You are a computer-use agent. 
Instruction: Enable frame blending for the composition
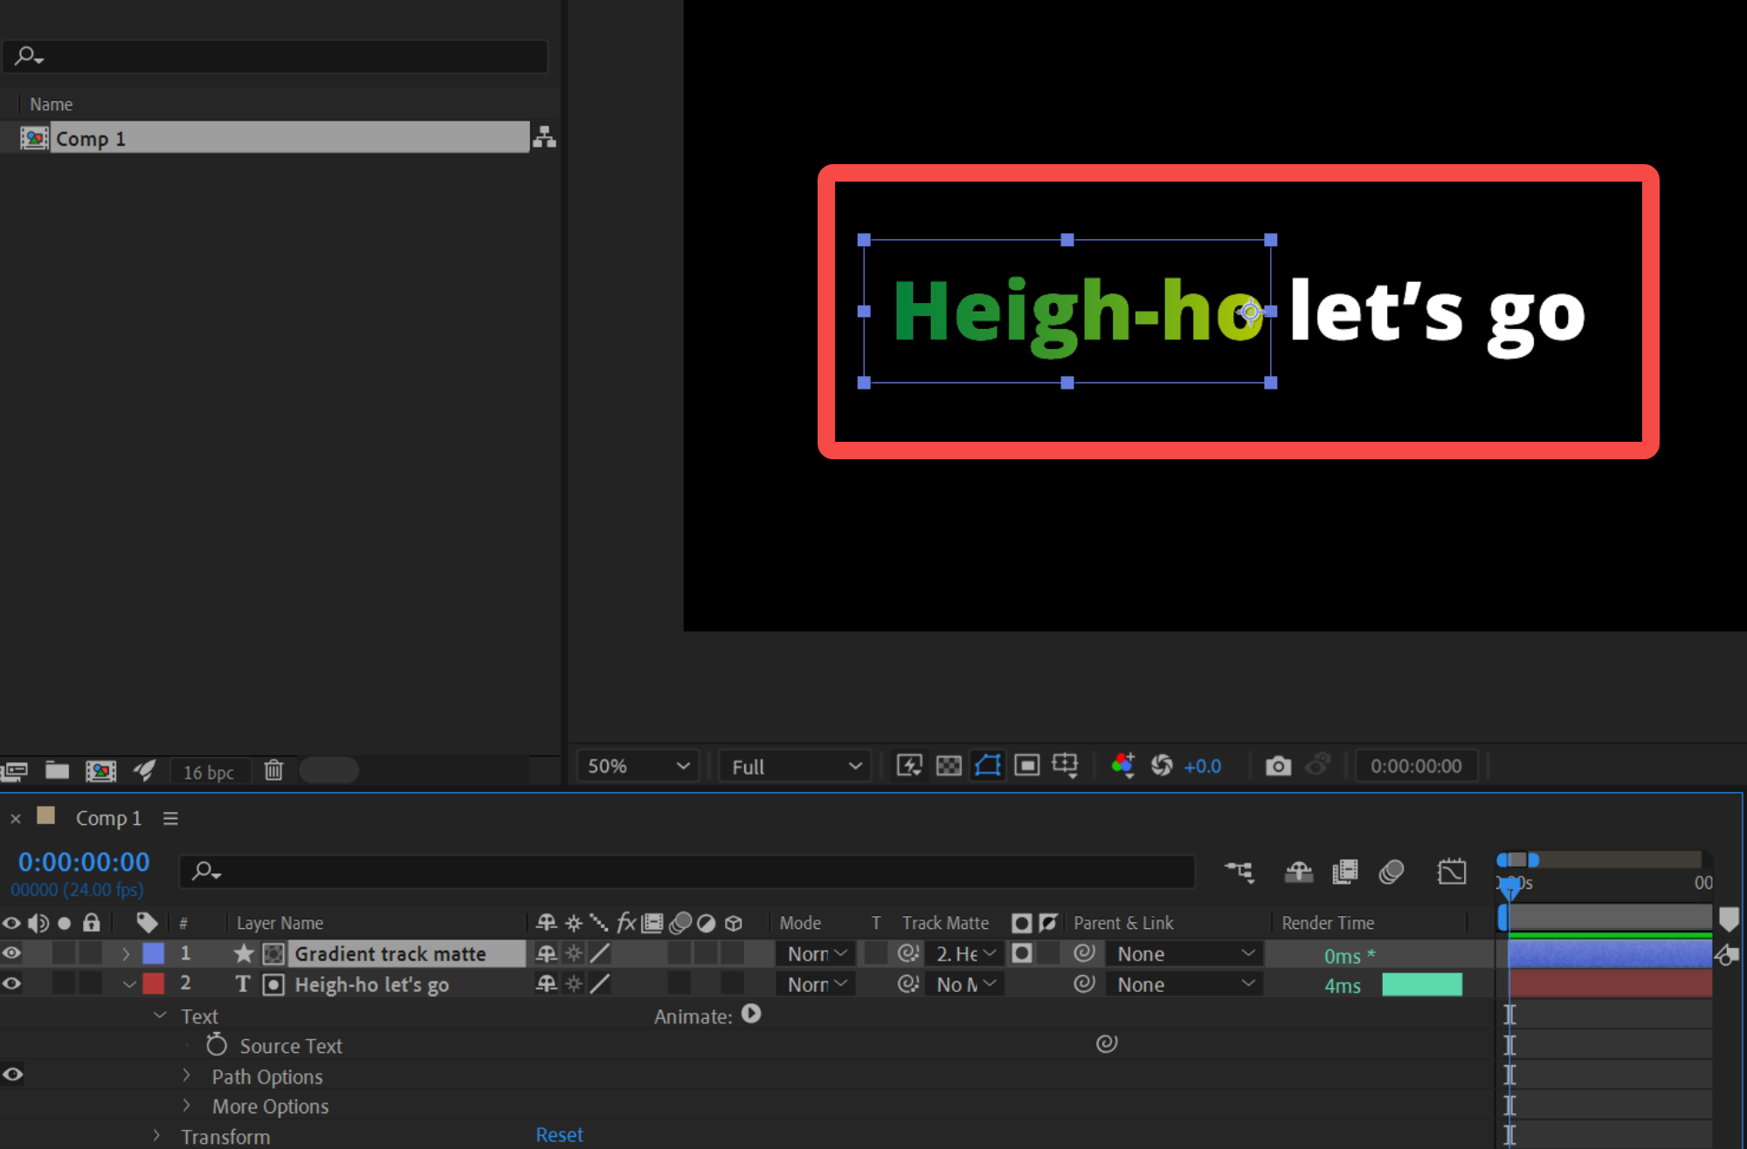[x=1345, y=871]
